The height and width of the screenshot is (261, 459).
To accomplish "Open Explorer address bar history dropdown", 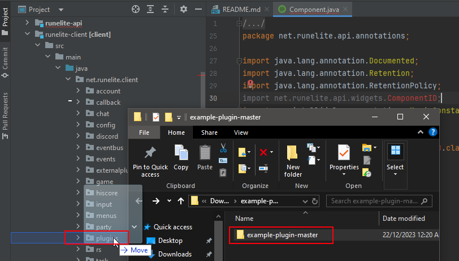I will [x=305, y=201].
